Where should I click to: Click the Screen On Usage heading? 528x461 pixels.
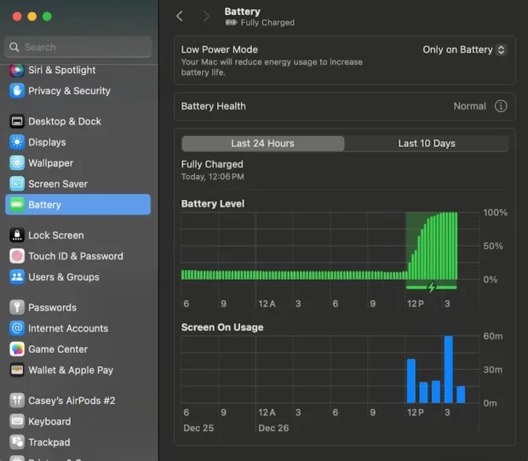(x=222, y=327)
